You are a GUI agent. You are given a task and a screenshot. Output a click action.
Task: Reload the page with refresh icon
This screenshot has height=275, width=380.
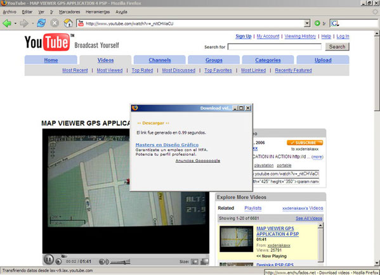click(41, 23)
